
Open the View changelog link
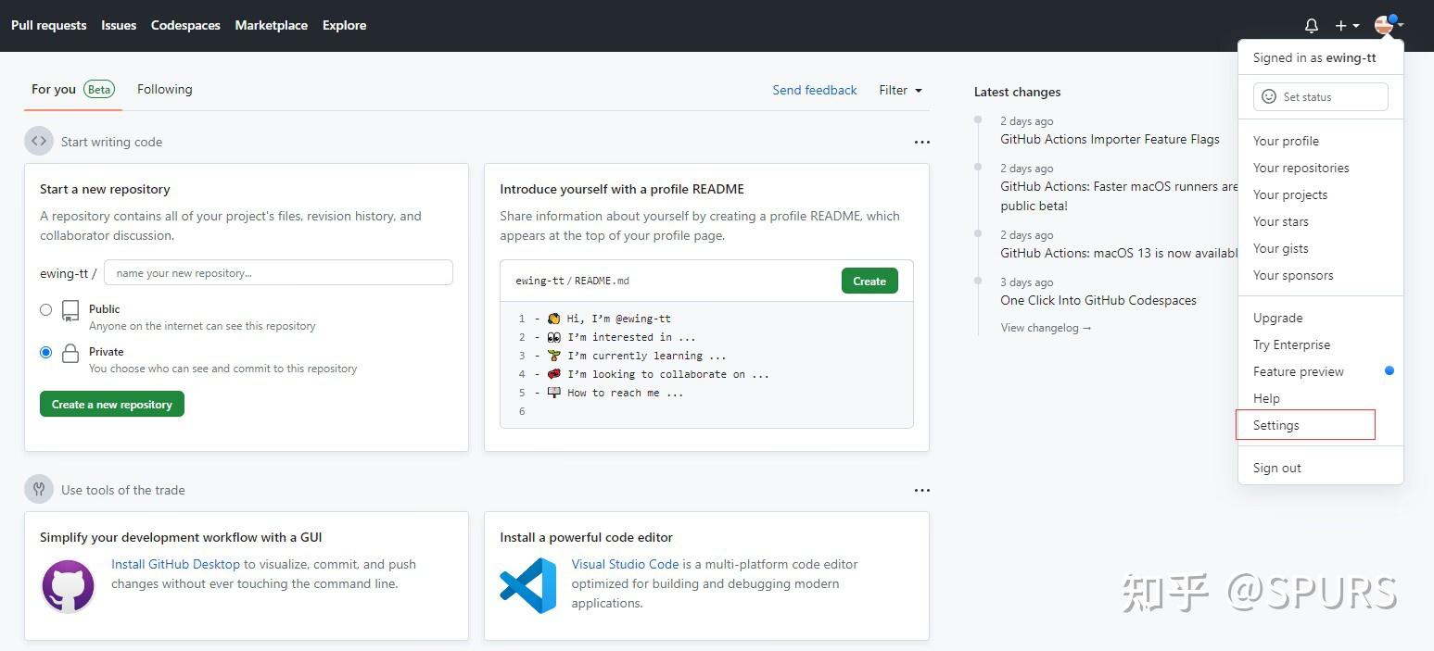tap(1047, 328)
